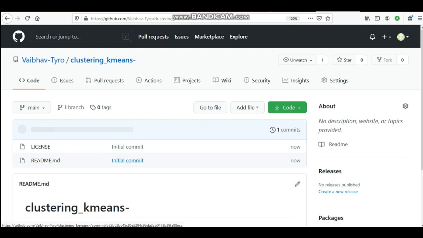Screen dimensions: 423x238
Task: Open the LICENSE file
Action: 41,147
